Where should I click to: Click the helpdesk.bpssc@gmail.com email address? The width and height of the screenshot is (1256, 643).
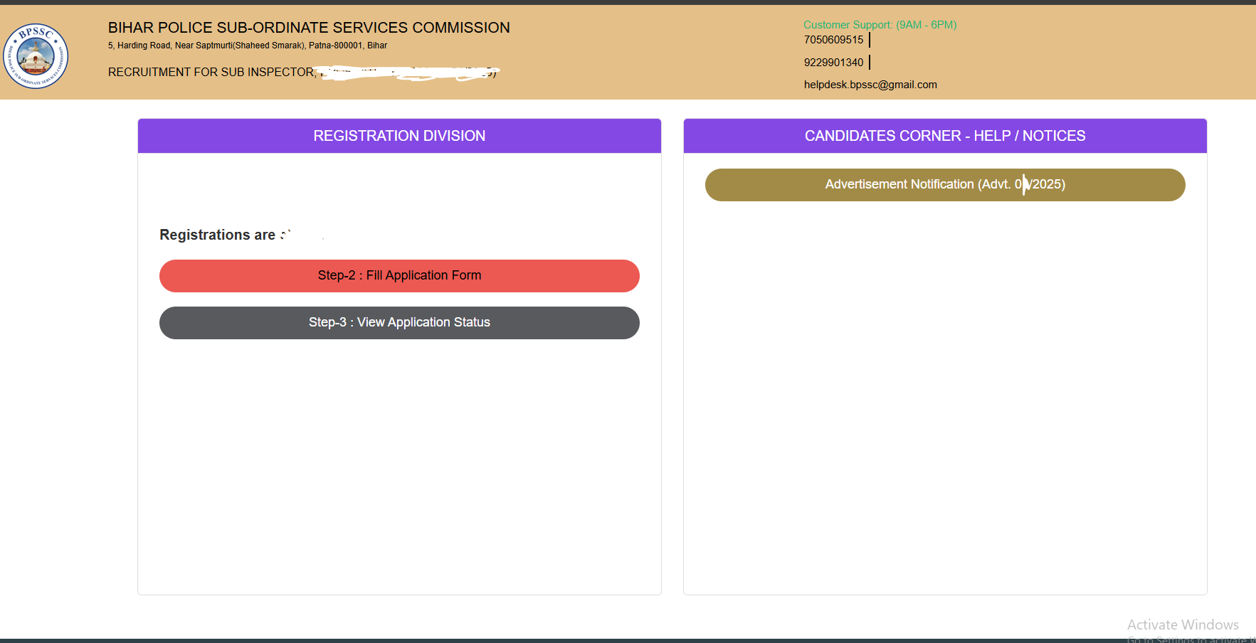[870, 85]
